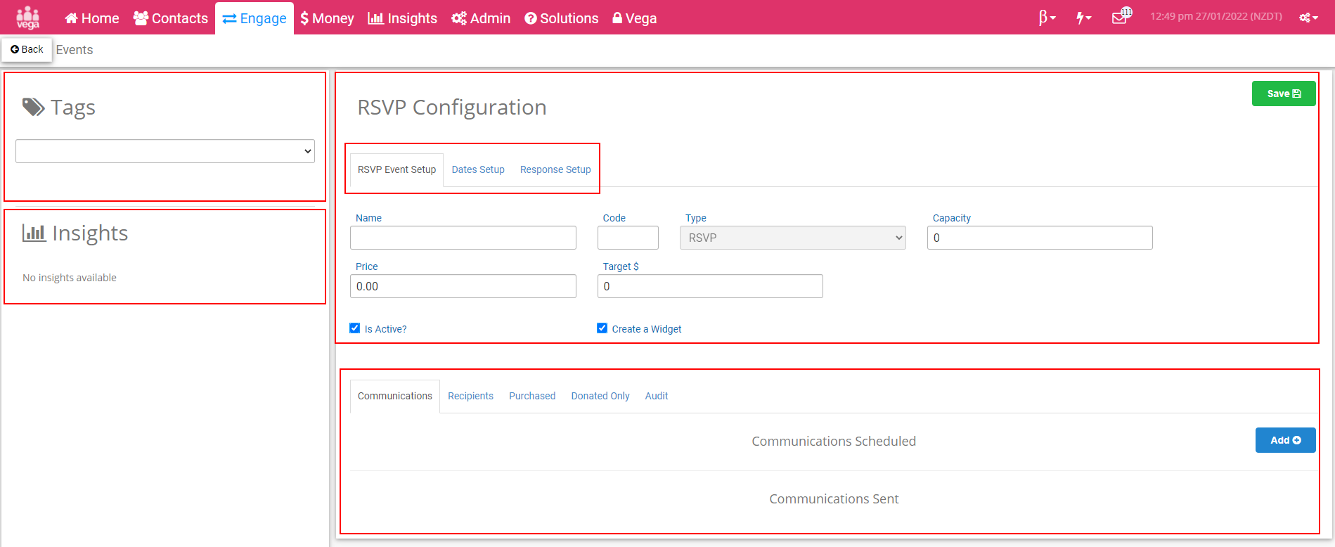Switch to the Purchased tab

point(532,396)
